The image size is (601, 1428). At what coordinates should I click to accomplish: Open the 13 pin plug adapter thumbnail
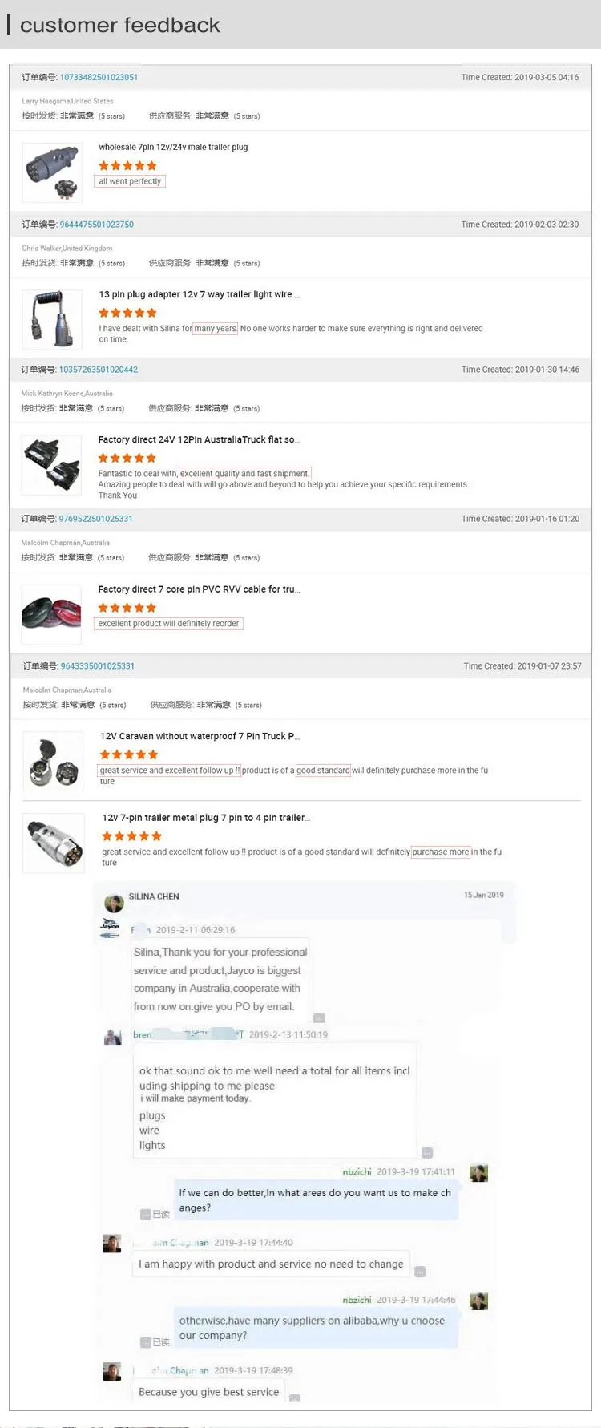(x=52, y=319)
